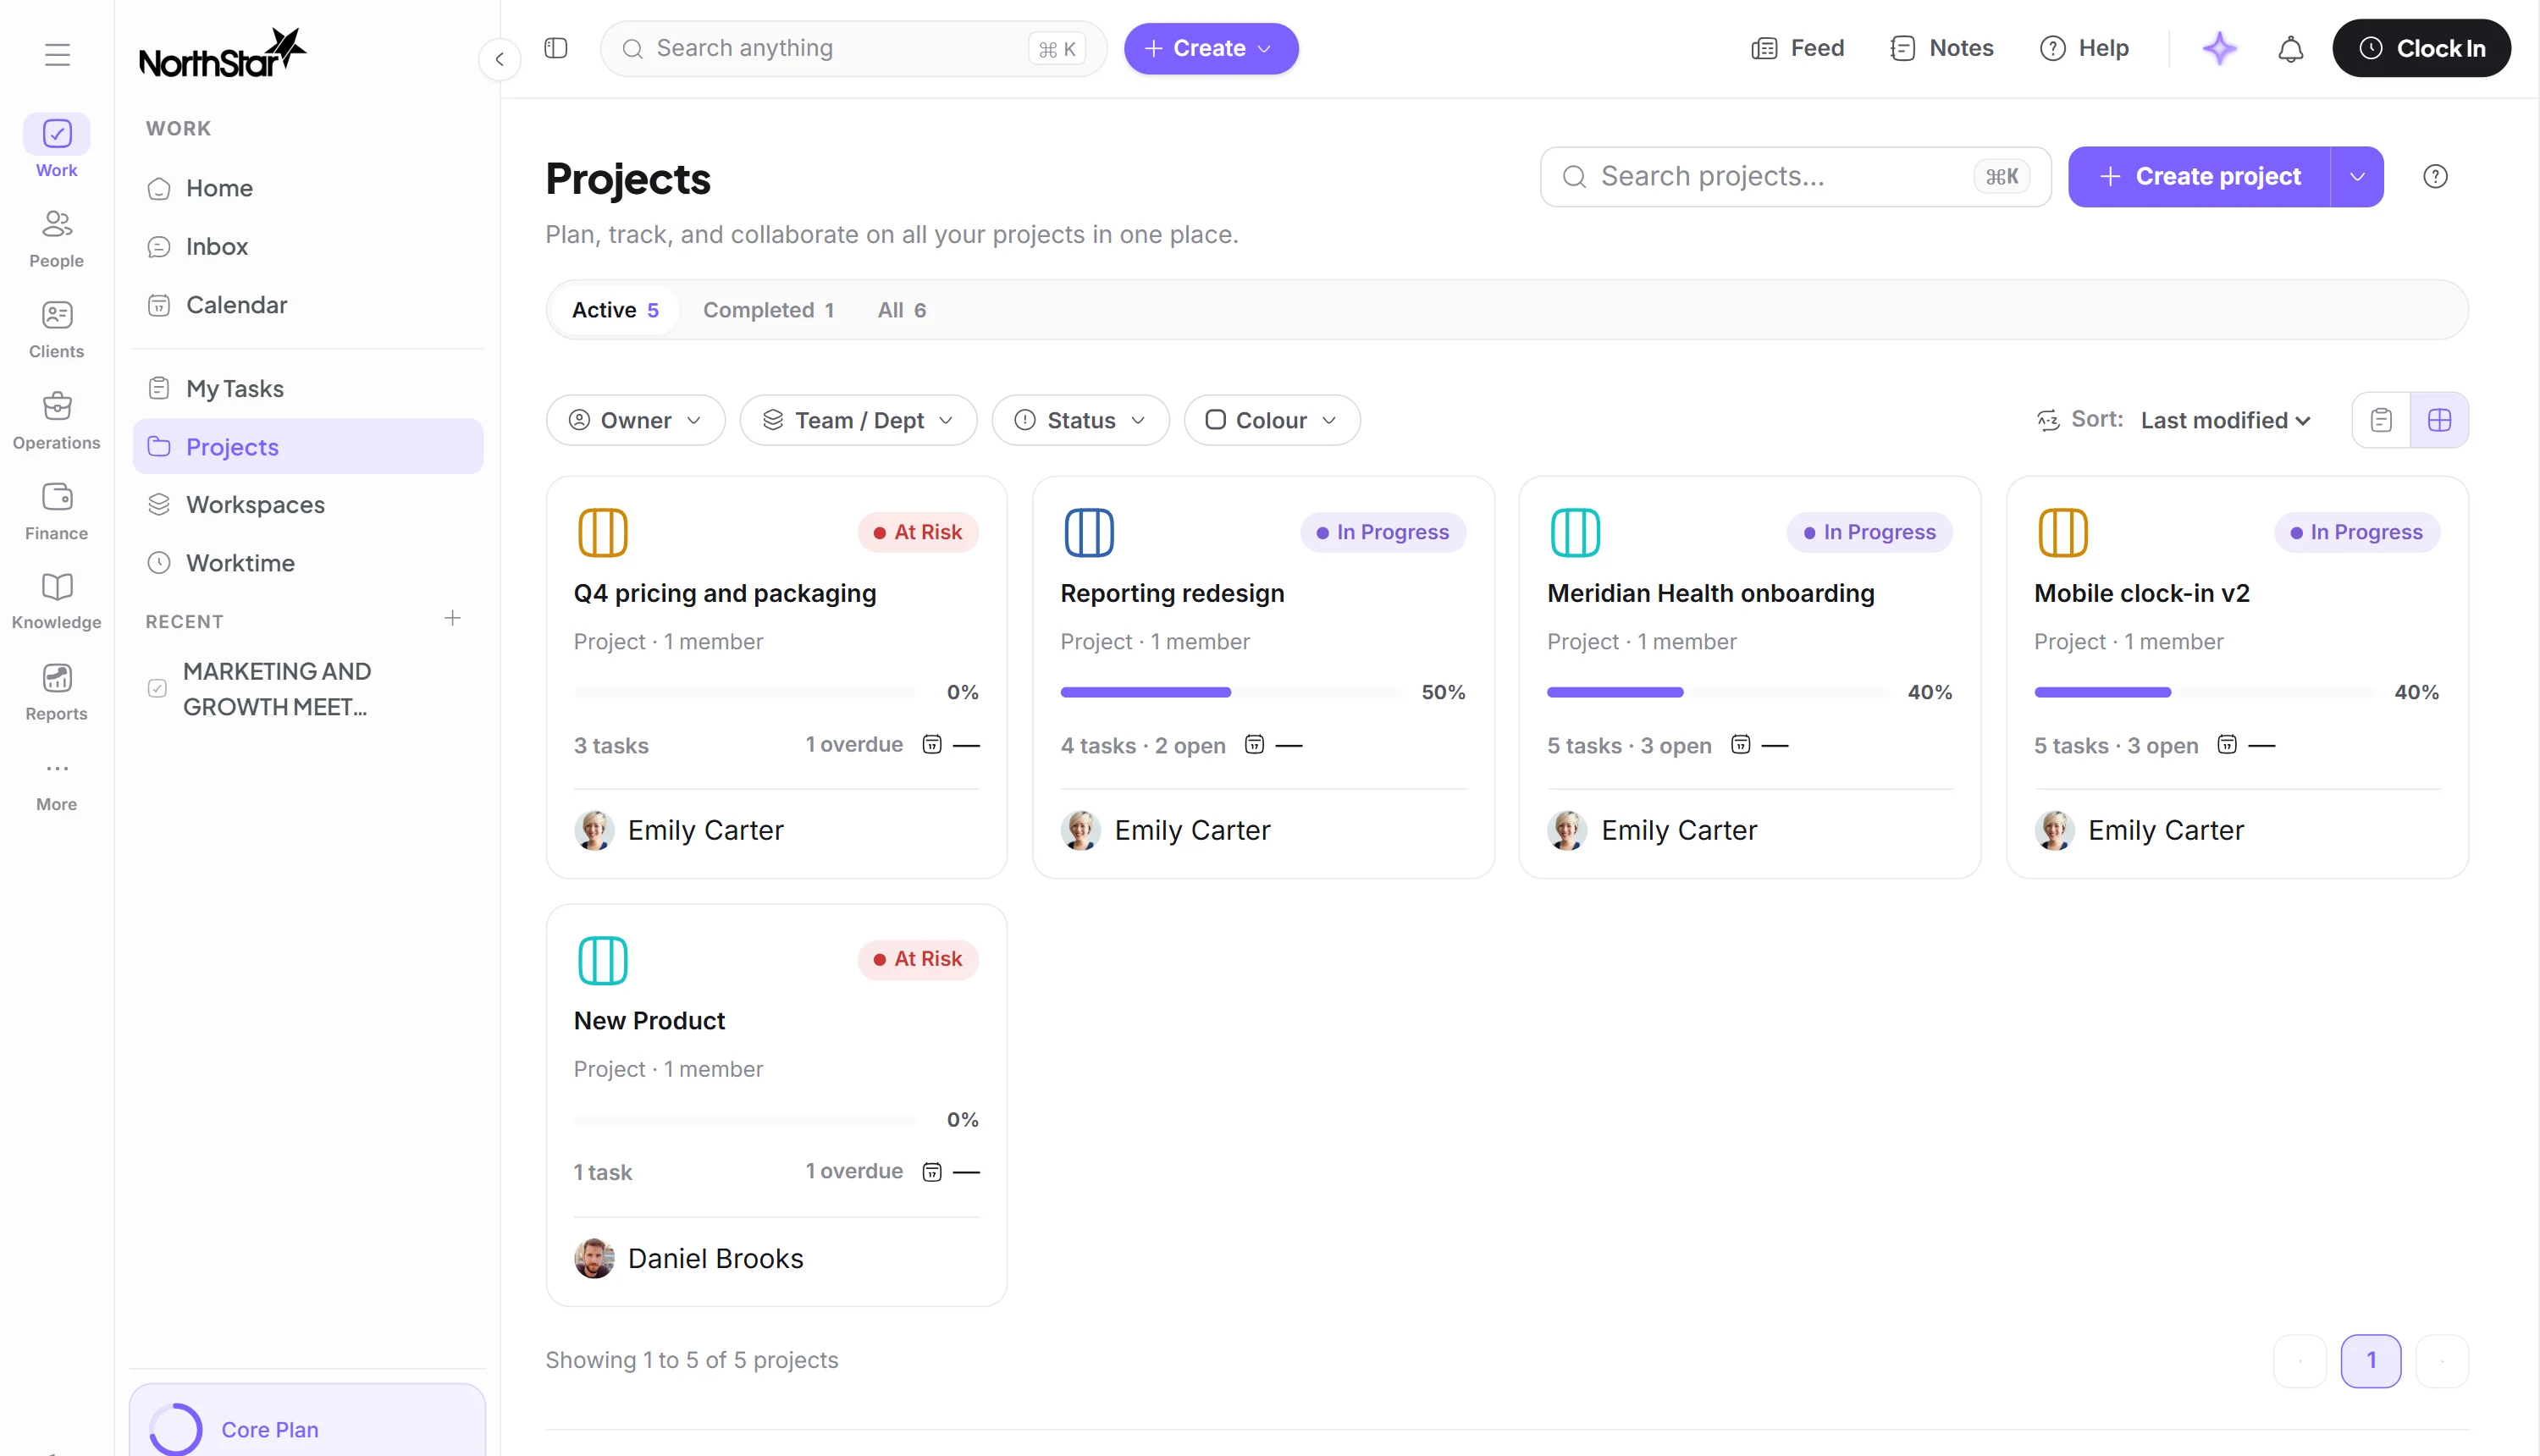
Task: Click the Create project button
Action: (x=2199, y=176)
